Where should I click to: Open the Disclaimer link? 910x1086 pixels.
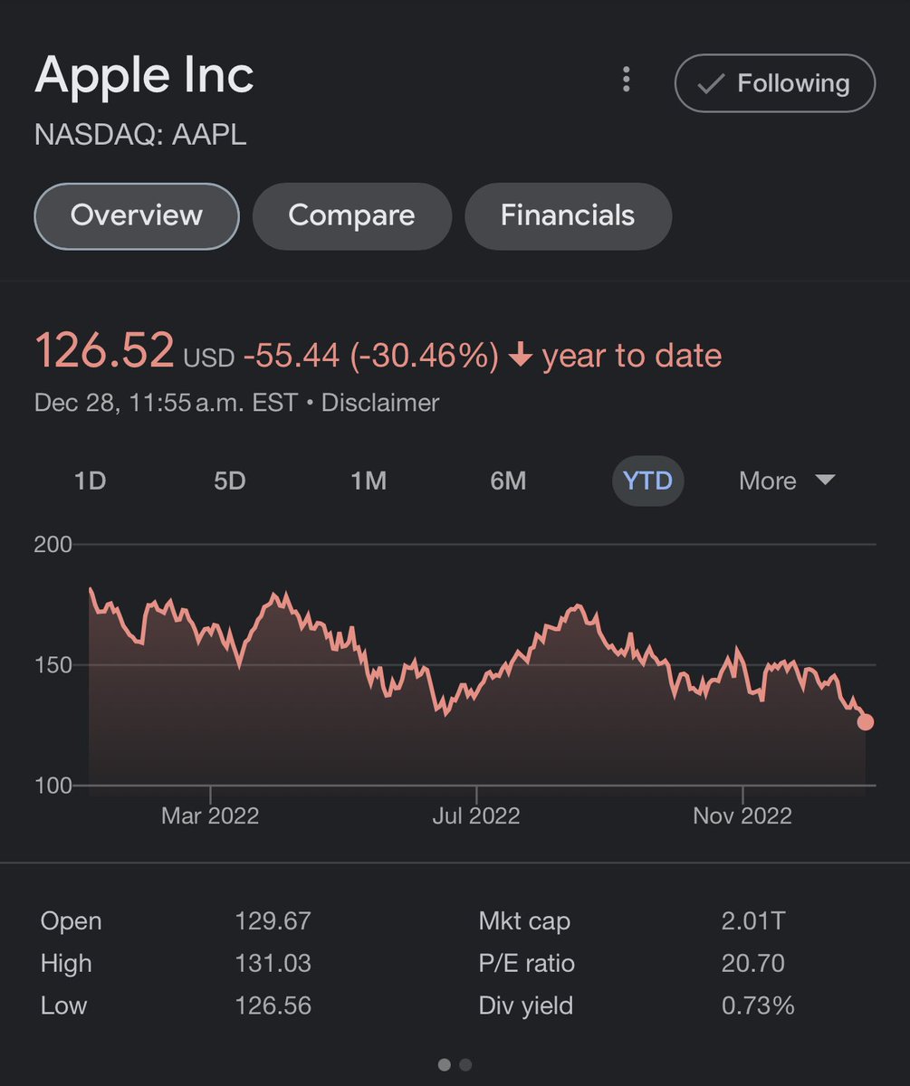380,403
